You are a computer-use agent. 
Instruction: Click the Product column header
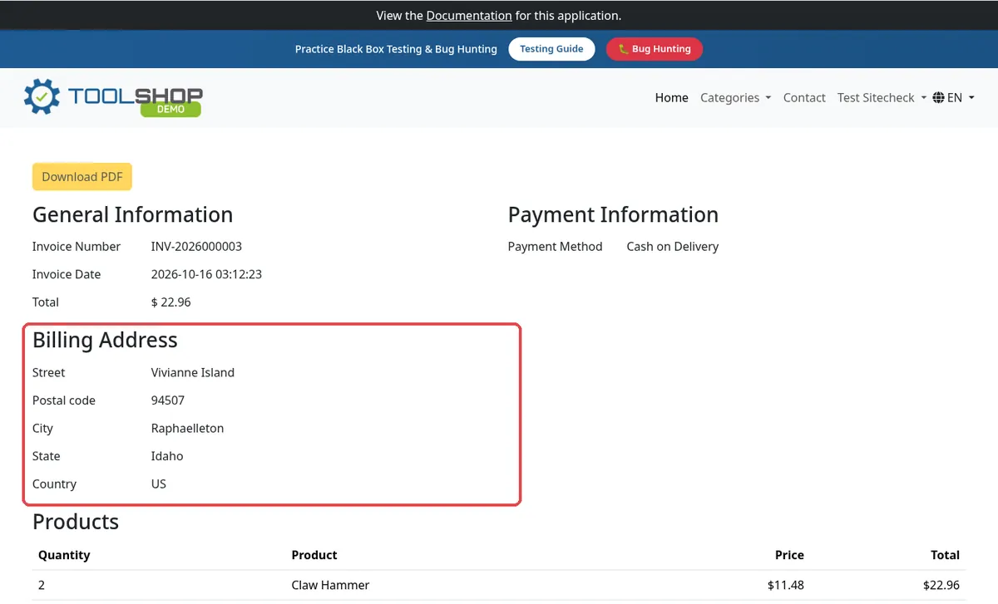point(314,555)
